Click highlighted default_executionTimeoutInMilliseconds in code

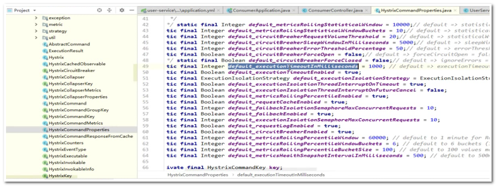click(293, 66)
